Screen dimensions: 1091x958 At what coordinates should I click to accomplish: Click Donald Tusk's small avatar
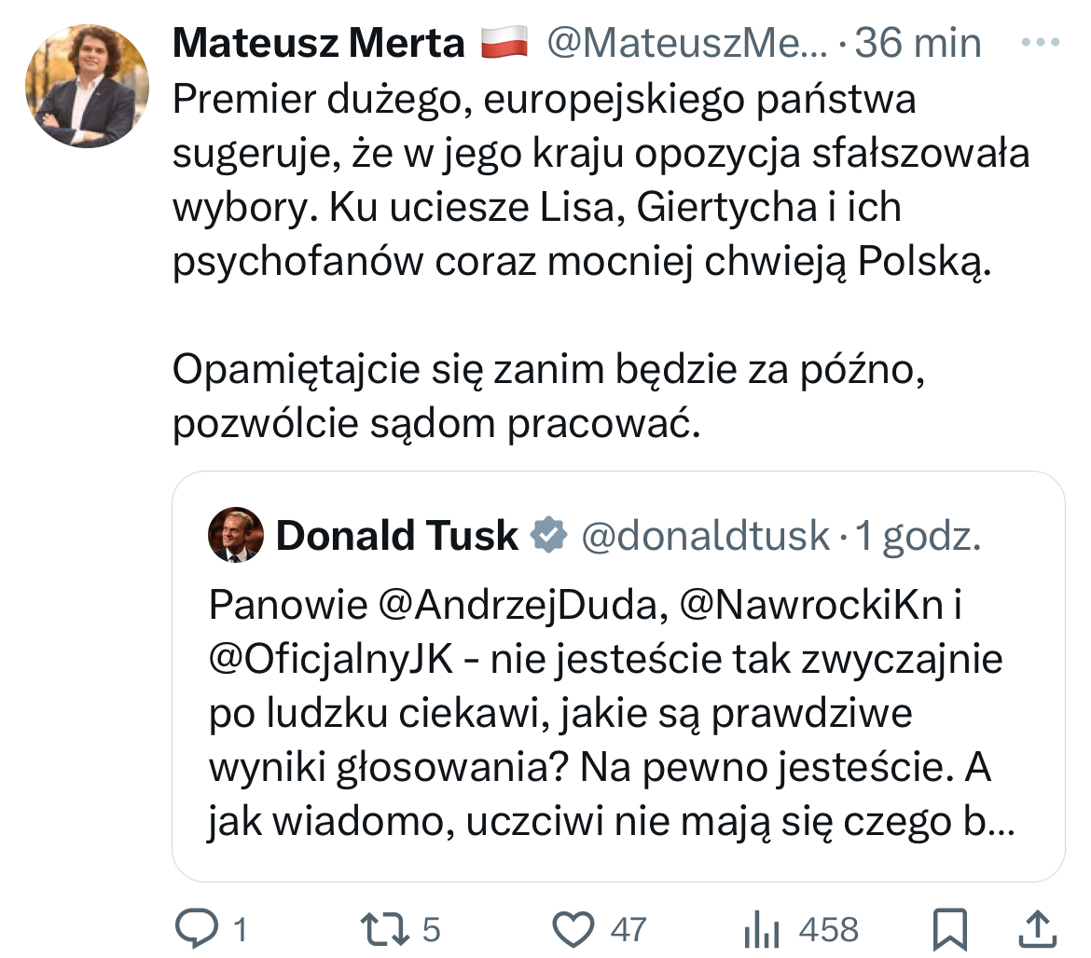pyautogui.click(x=235, y=536)
